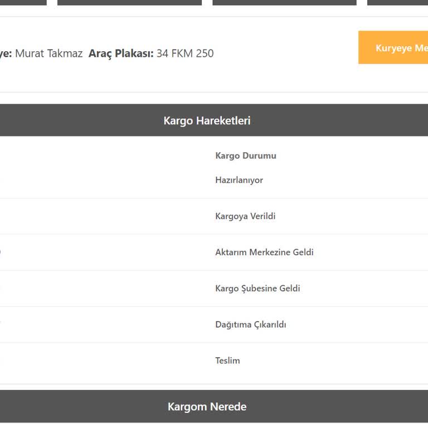Click the Kargo Durumu column heading

(246, 155)
